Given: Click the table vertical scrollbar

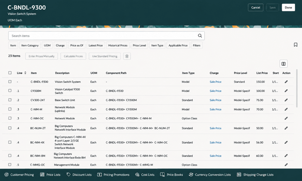Looking at the screenshot, I should click(297, 88).
